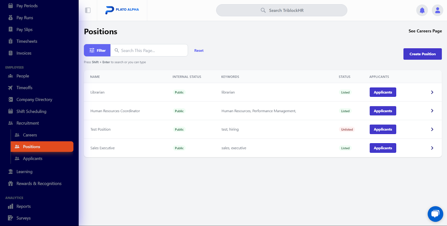Click the Rewards & Recognitions gift icon
Screen dimensions: 447x226
coord(11,183)
